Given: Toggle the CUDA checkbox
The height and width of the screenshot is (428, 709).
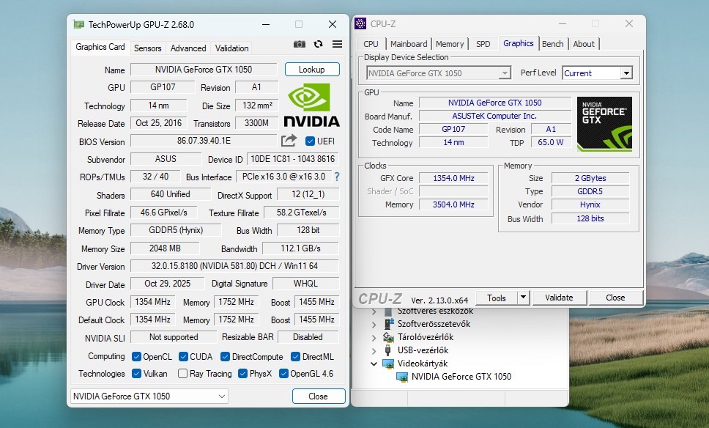Looking at the screenshot, I should (x=184, y=356).
